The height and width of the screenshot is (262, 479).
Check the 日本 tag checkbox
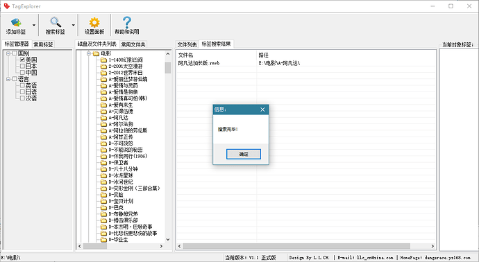(22, 66)
